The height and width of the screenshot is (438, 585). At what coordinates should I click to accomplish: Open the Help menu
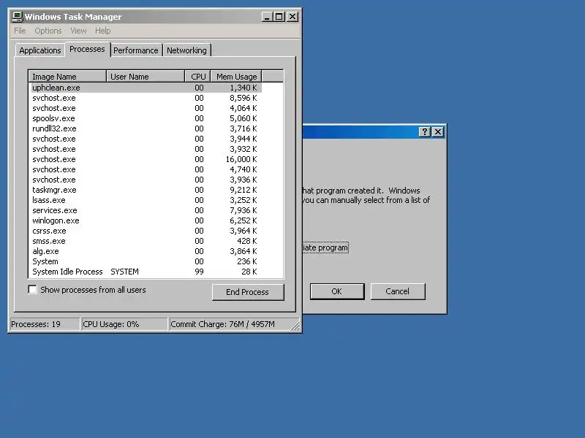pos(102,31)
